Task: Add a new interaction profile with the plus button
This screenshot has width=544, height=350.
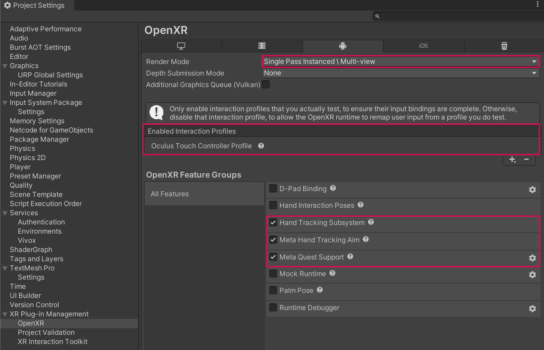Action: point(512,159)
